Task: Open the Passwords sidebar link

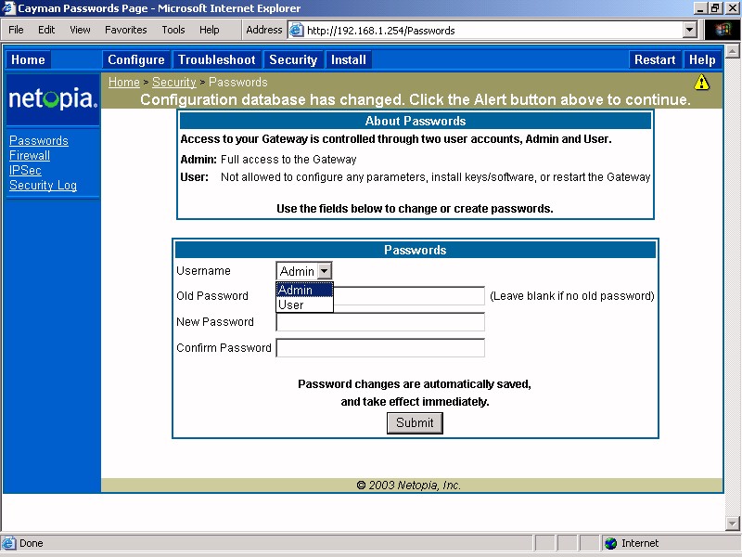Action: [x=39, y=141]
